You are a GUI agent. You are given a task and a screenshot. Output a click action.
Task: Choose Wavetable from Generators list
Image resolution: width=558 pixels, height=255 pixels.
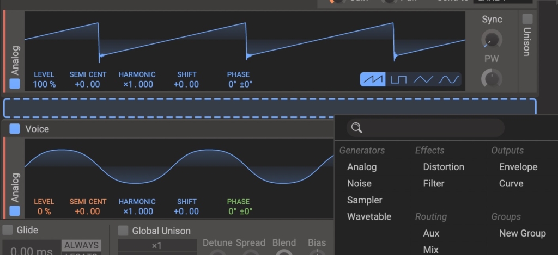(369, 216)
